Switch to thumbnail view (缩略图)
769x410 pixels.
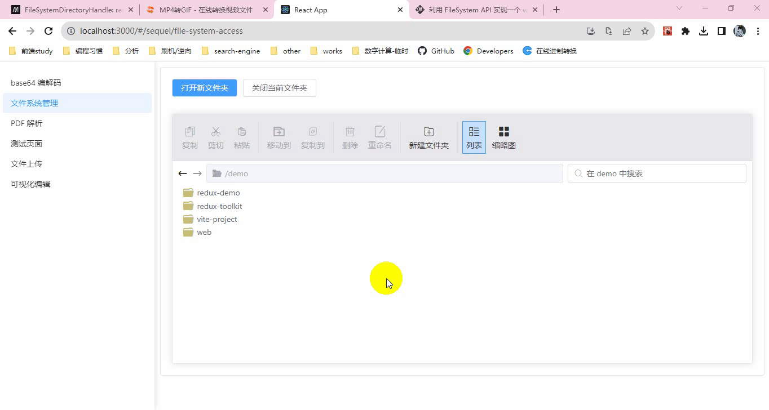504,137
